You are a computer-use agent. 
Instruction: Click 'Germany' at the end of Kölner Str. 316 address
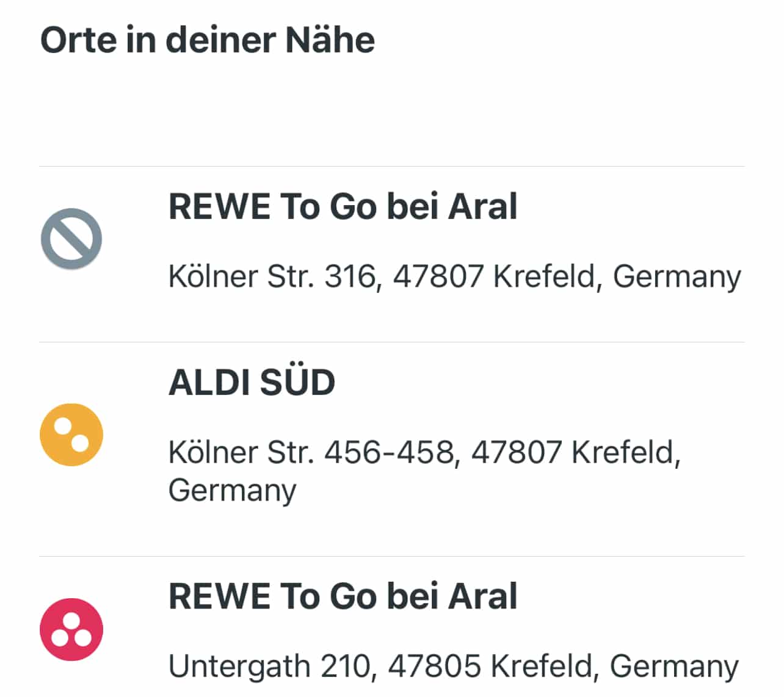(x=677, y=276)
